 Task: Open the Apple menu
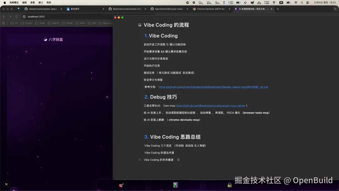point(5,3)
